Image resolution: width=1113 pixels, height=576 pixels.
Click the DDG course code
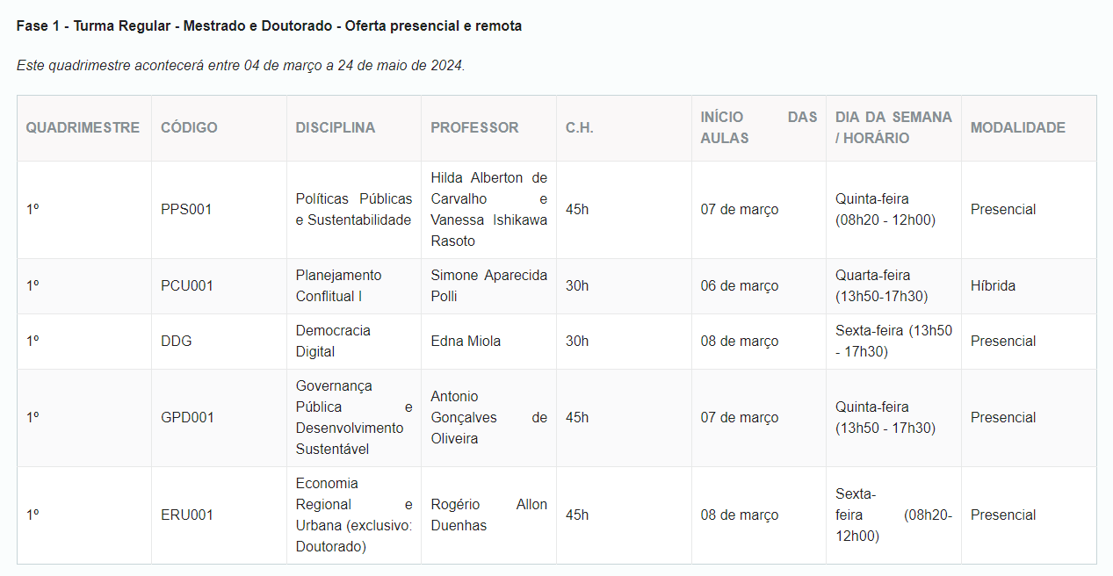176,342
